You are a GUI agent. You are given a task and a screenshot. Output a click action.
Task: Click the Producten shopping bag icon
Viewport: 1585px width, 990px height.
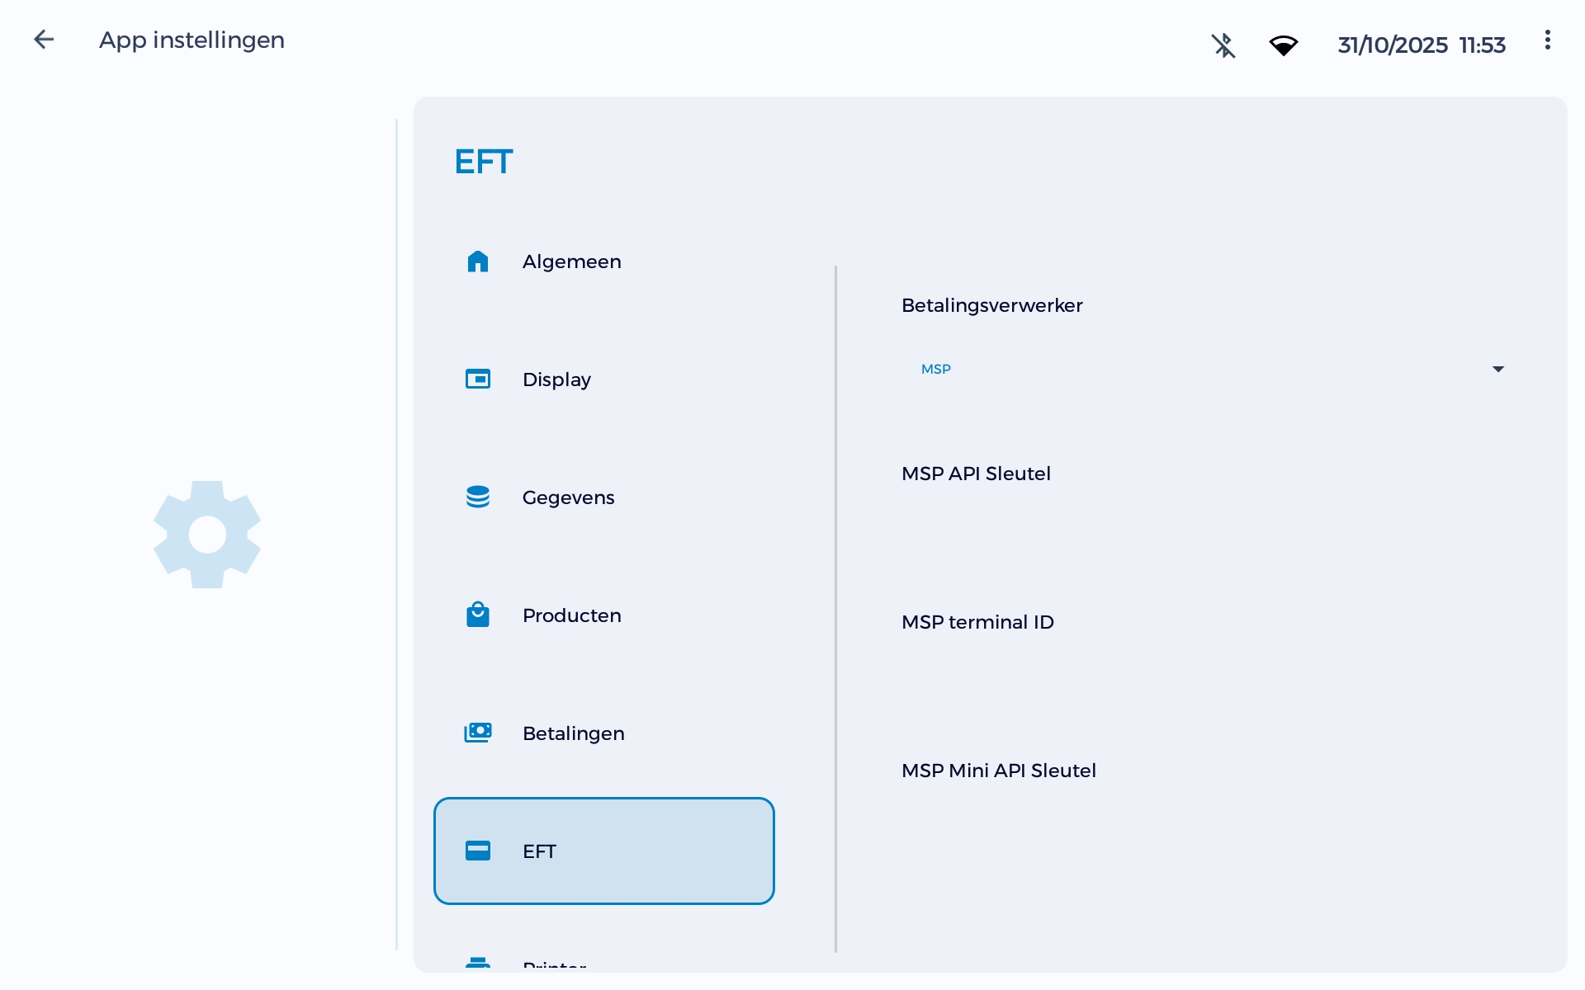(478, 615)
